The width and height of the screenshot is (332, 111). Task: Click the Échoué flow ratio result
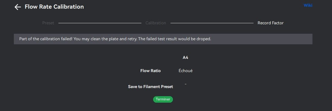tap(185, 71)
